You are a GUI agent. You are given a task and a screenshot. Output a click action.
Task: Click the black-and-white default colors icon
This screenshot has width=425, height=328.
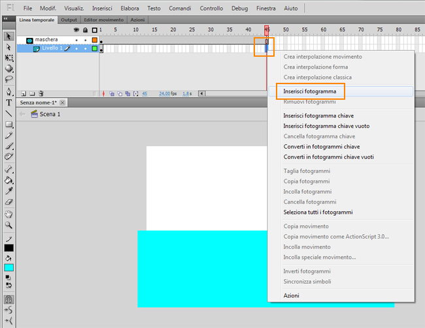tap(8, 277)
